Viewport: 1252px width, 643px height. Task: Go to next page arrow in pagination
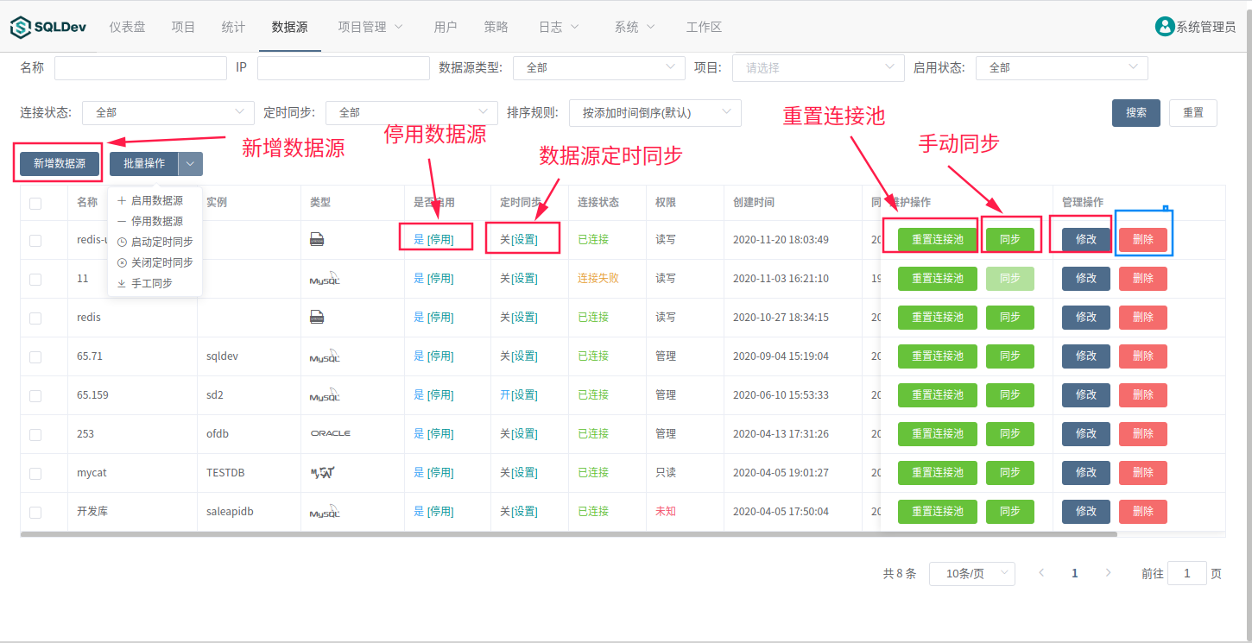pos(1108,573)
